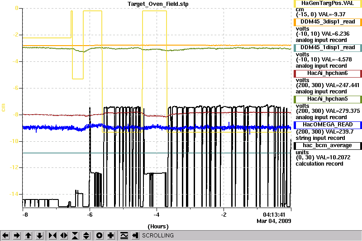Click the 'calculation record' description text

click(x=319, y=164)
